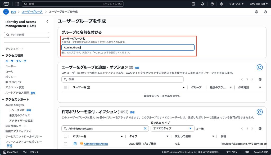
Task: Sort policies by 次として使用 column
Action: tap(213, 136)
